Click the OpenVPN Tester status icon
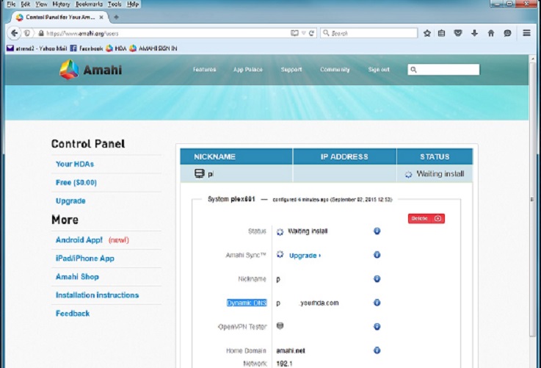 tap(280, 325)
